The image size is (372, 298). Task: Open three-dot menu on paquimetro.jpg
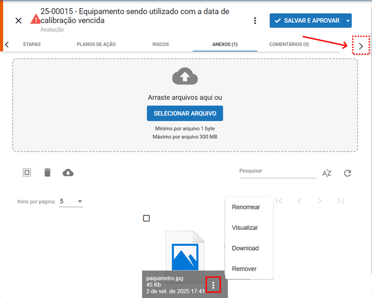pos(214,285)
